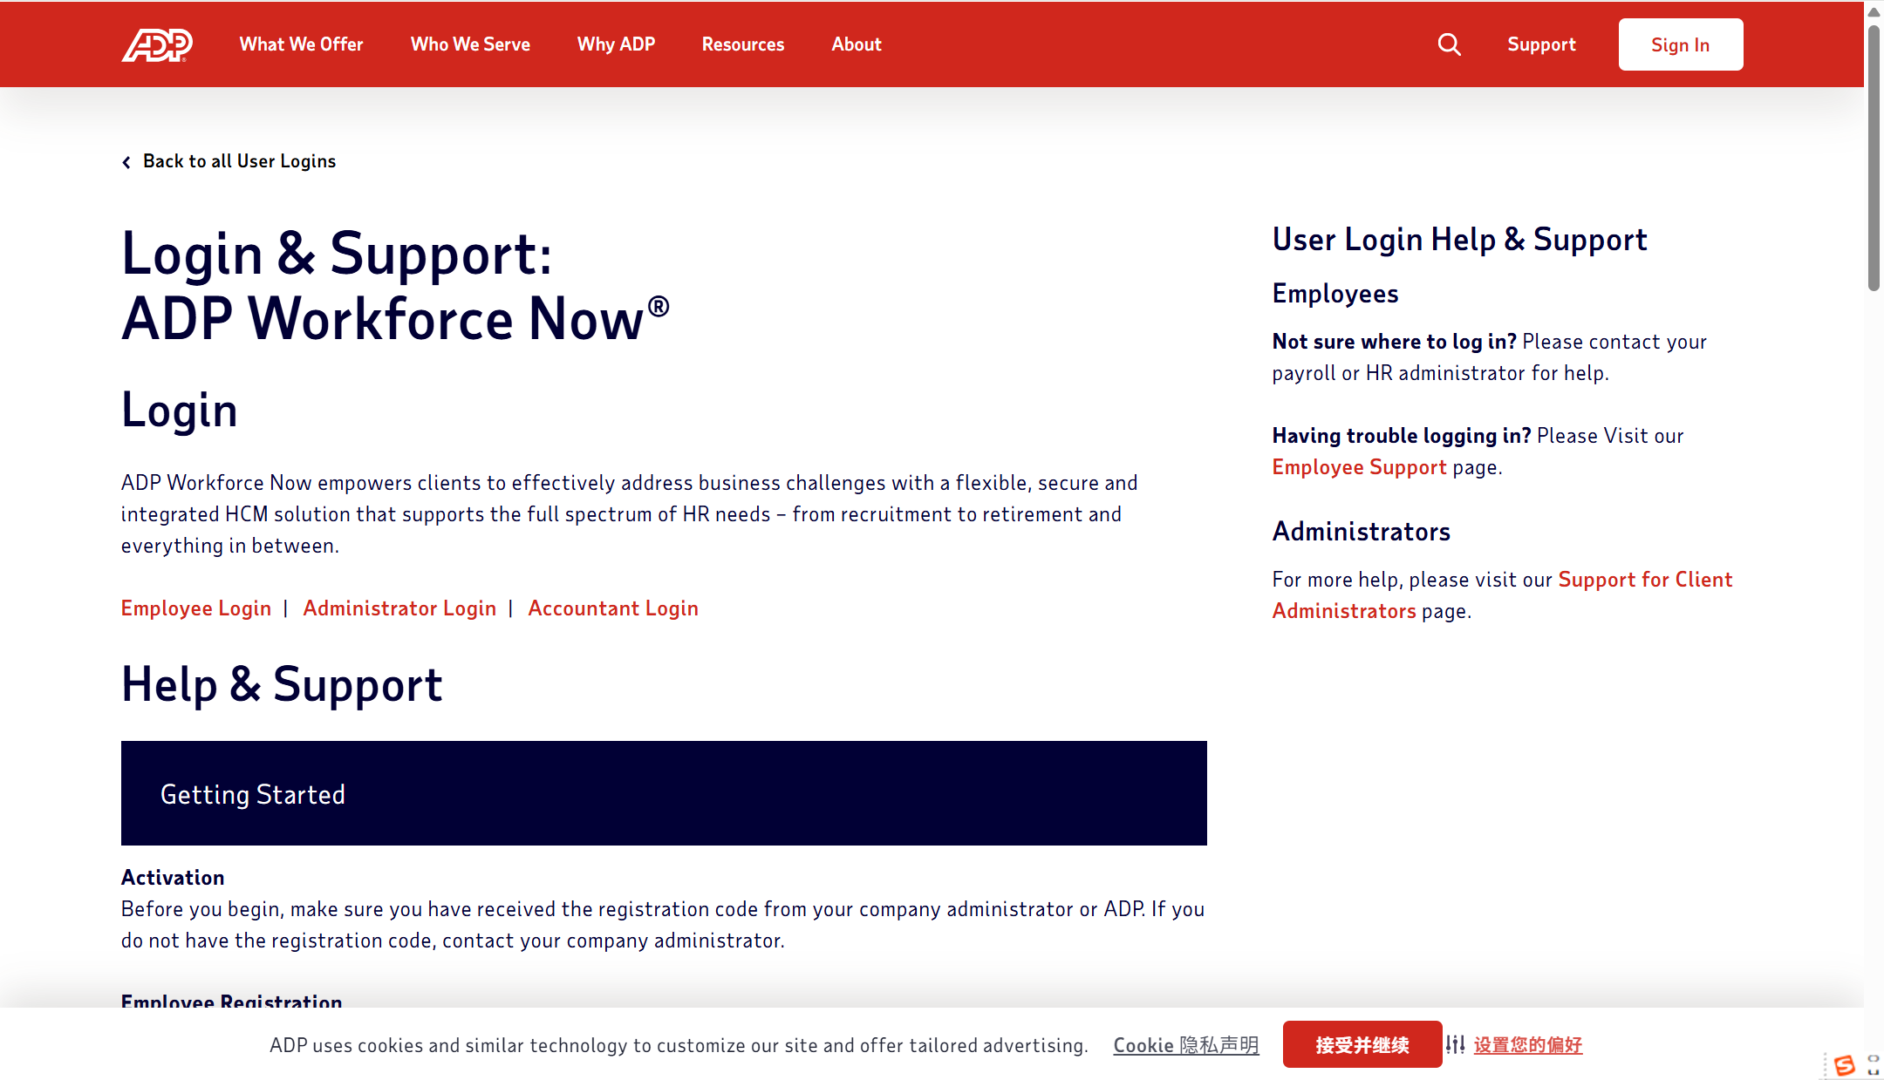Go back to all User Logins

click(239, 161)
